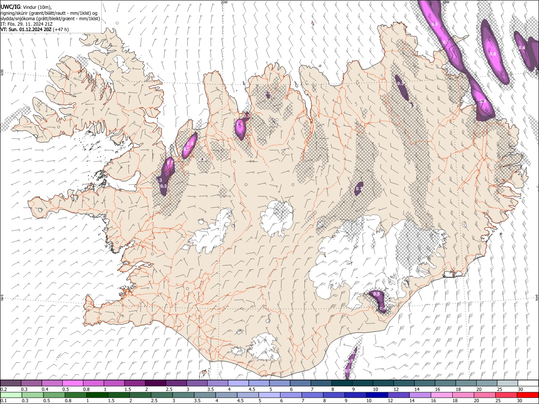Pick the pale grey upper swatch between 25 and 30
539x404 pixels.
pos(507,383)
